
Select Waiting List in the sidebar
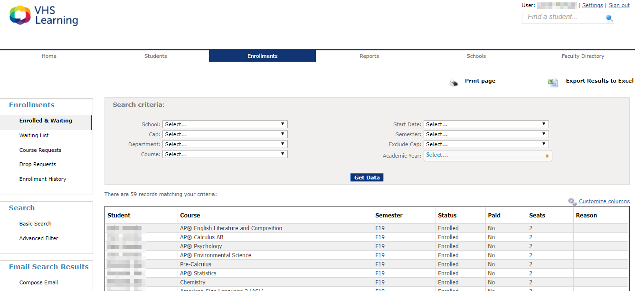34,135
